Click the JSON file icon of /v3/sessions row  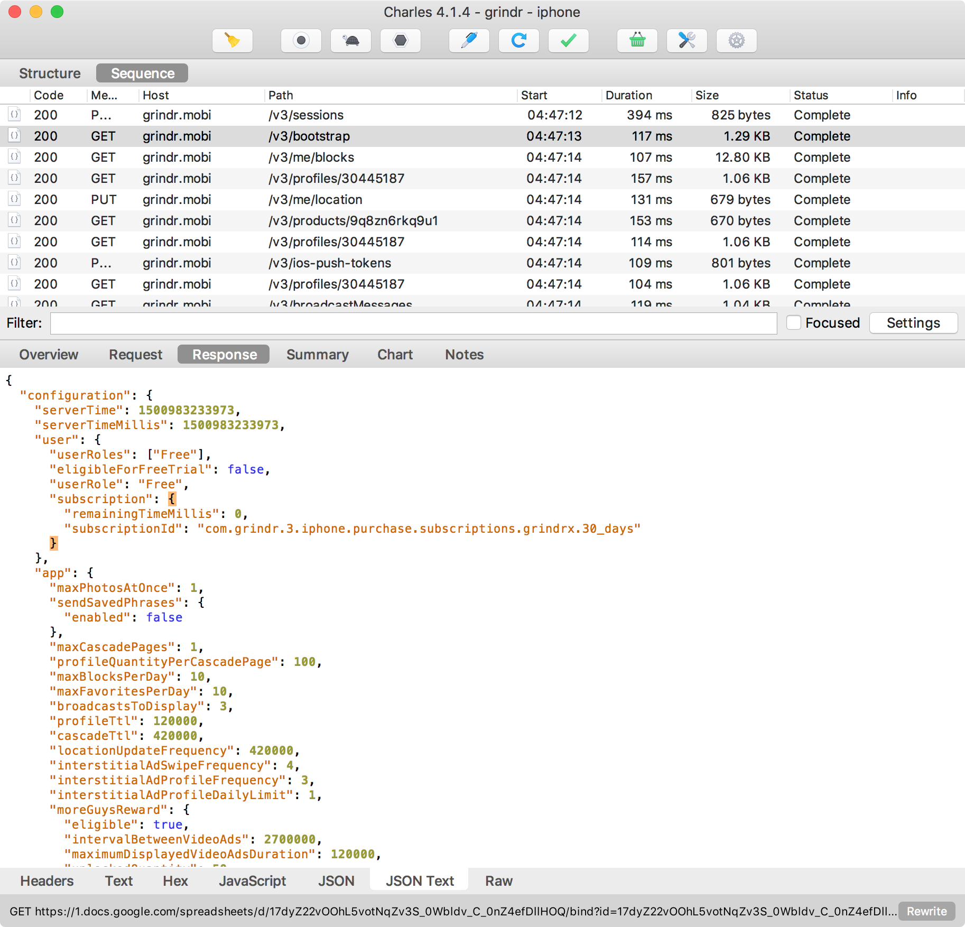(15, 115)
